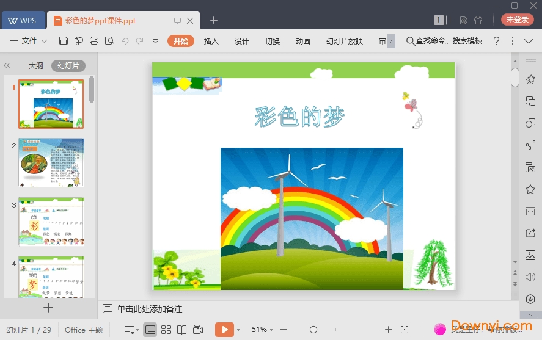Open the picture icon in right sidebar

click(x=530, y=255)
